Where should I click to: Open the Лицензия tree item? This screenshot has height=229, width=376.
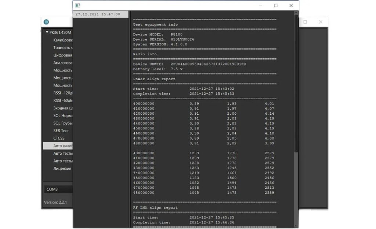(62, 169)
